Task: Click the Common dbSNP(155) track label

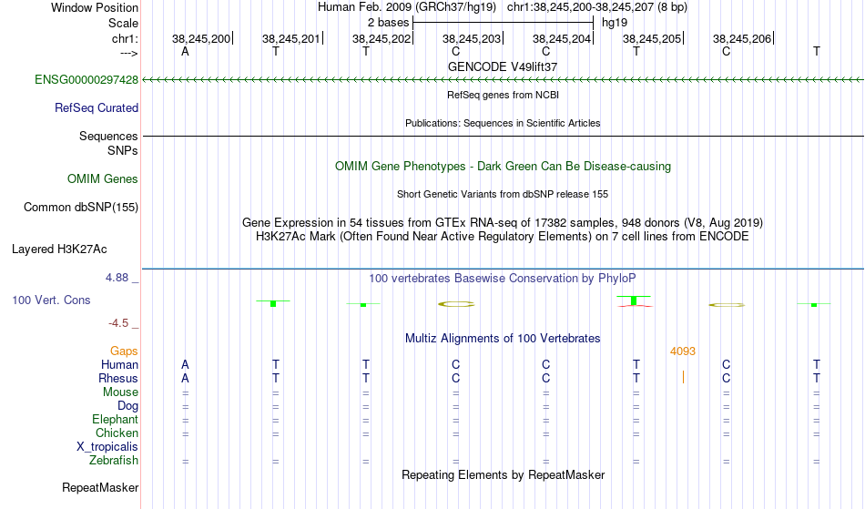Action: click(81, 208)
